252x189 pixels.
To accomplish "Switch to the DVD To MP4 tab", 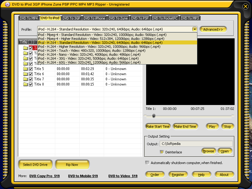I will (29, 18).
